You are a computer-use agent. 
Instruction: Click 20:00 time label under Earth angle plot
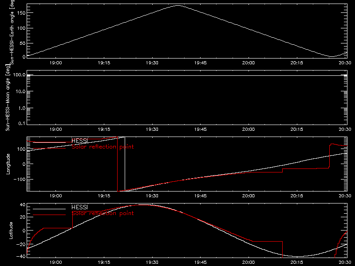pyautogui.click(x=248, y=63)
